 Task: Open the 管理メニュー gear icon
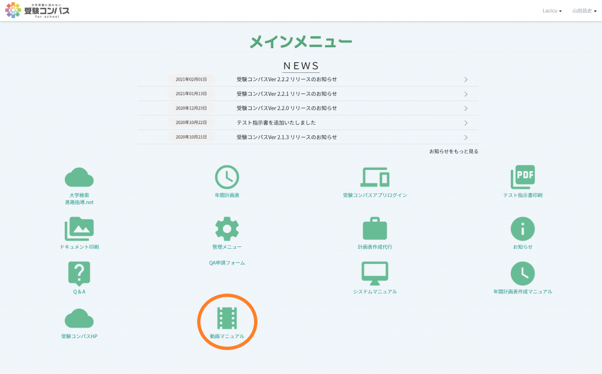(x=227, y=229)
